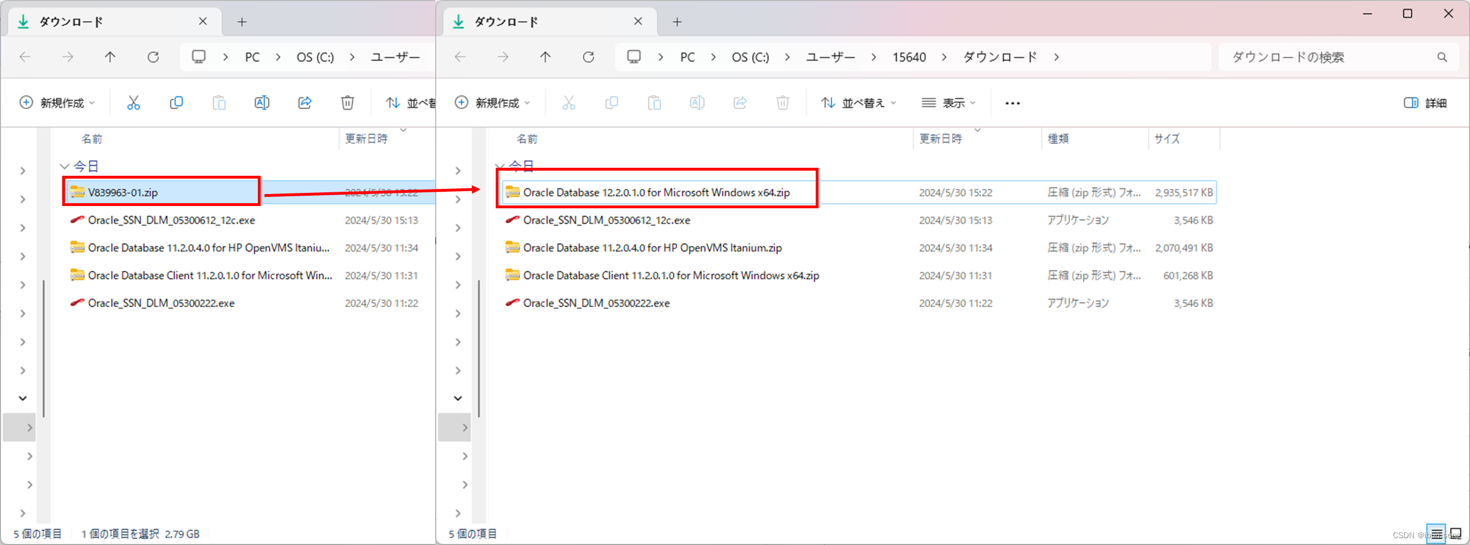Click OS (C:) in the left window address bar

315,57
